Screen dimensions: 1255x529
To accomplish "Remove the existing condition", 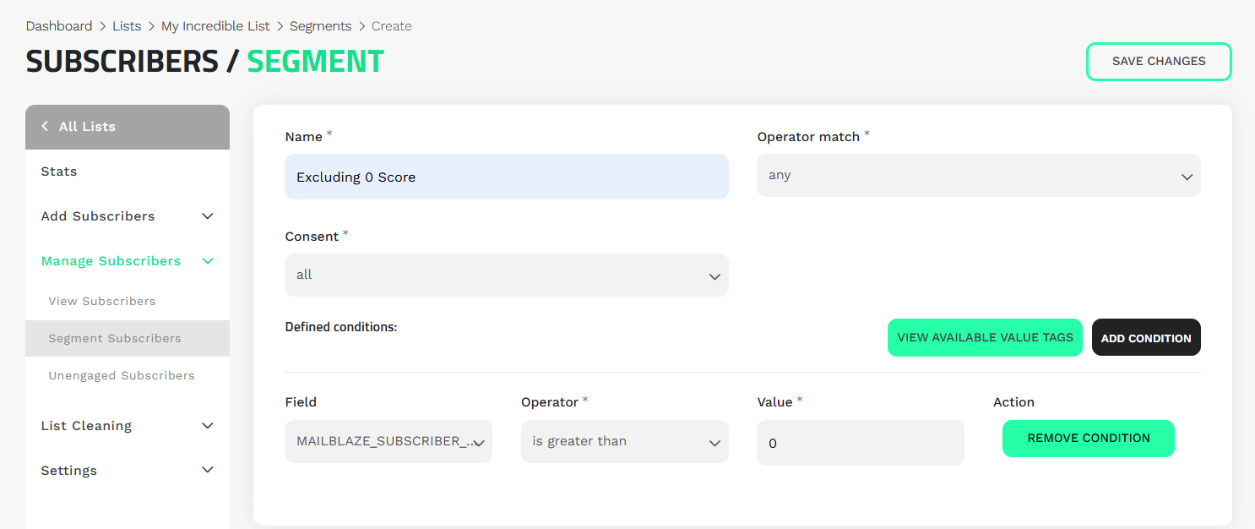I will pyautogui.click(x=1088, y=439).
